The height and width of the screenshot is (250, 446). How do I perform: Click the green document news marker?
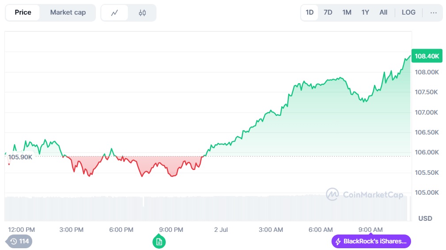[x=159, y=242]
